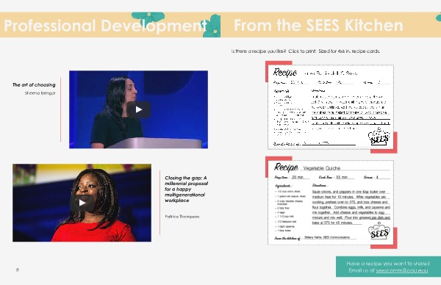Play Closing the gap video
The width and height of the screenshot is (441, 285).
pyautogui.click(x=82, y=203)
